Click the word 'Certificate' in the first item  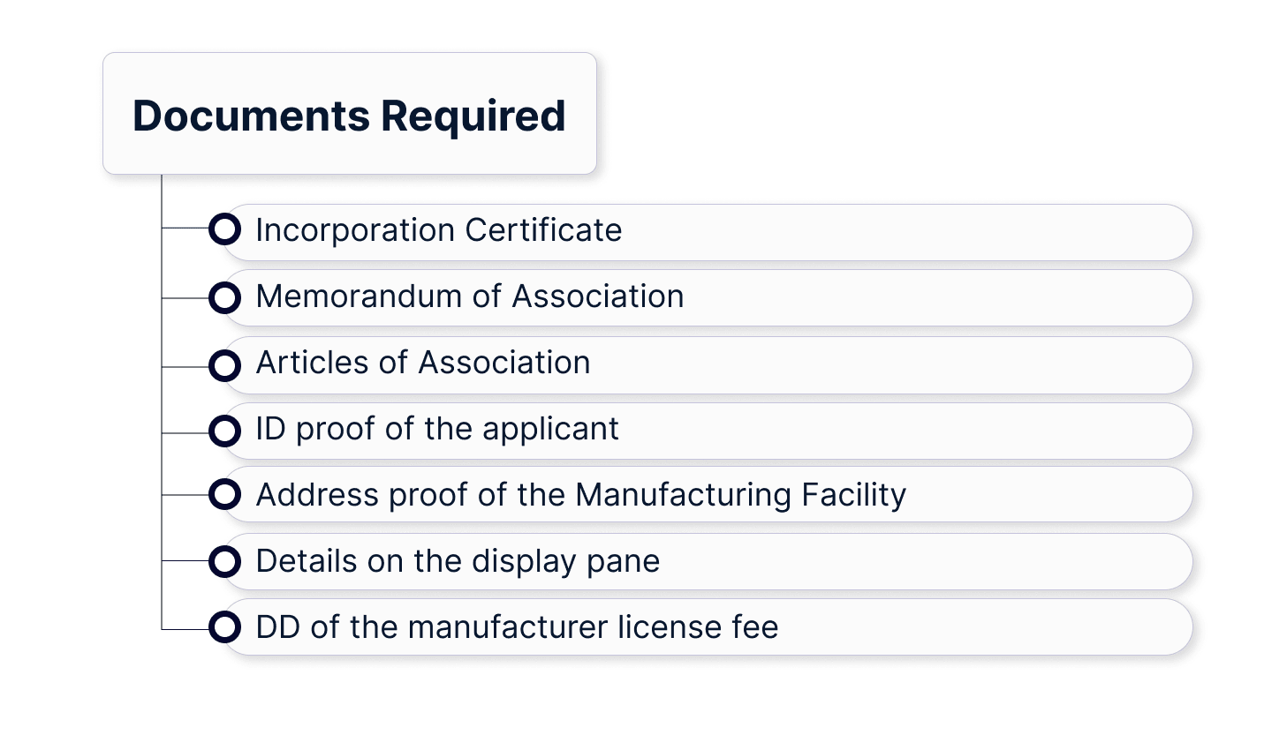[543, 230]
